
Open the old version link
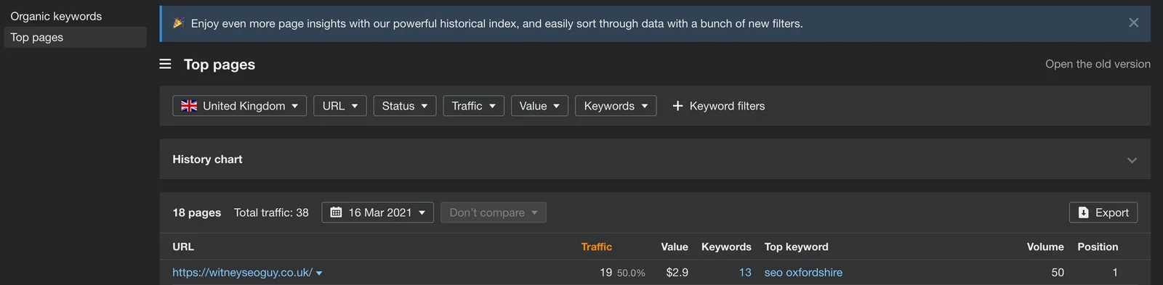pos(1098,64)
